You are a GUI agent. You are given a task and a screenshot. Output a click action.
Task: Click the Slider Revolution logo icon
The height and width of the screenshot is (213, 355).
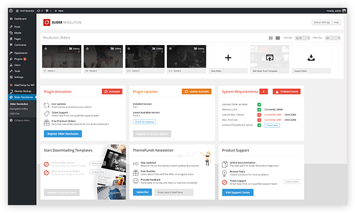tap(47, 23)
